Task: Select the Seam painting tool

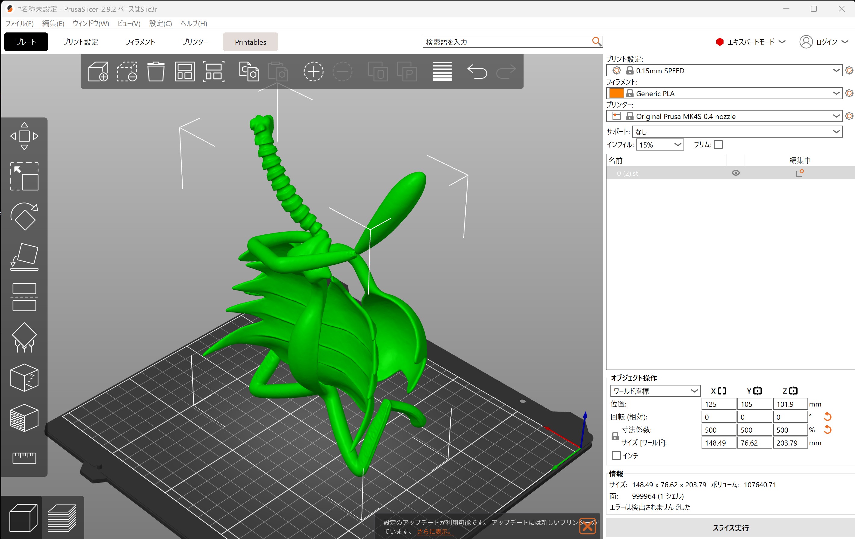Action: [x=24, y=378]
